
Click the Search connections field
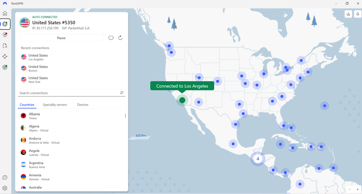tap(71, 93)
